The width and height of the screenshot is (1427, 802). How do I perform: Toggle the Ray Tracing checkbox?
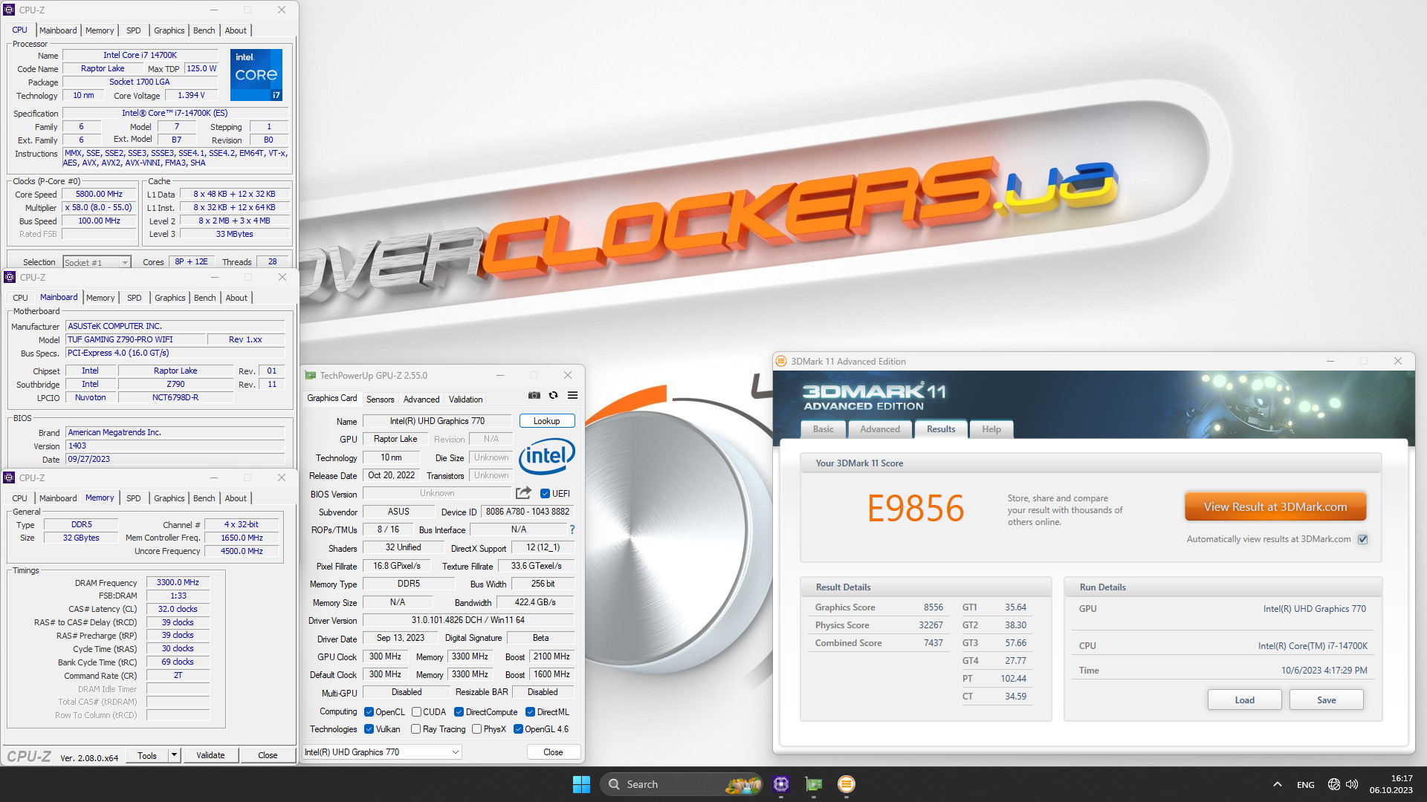(415, 729)
